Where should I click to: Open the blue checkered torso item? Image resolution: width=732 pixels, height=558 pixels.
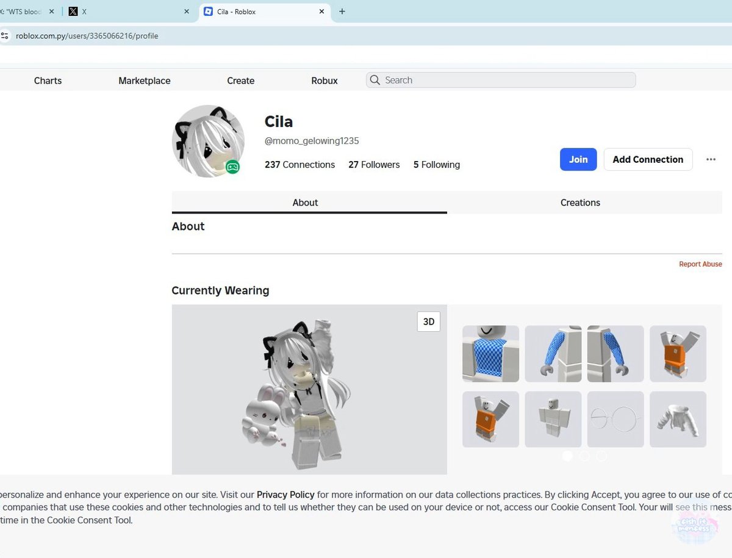pos(490,354)
